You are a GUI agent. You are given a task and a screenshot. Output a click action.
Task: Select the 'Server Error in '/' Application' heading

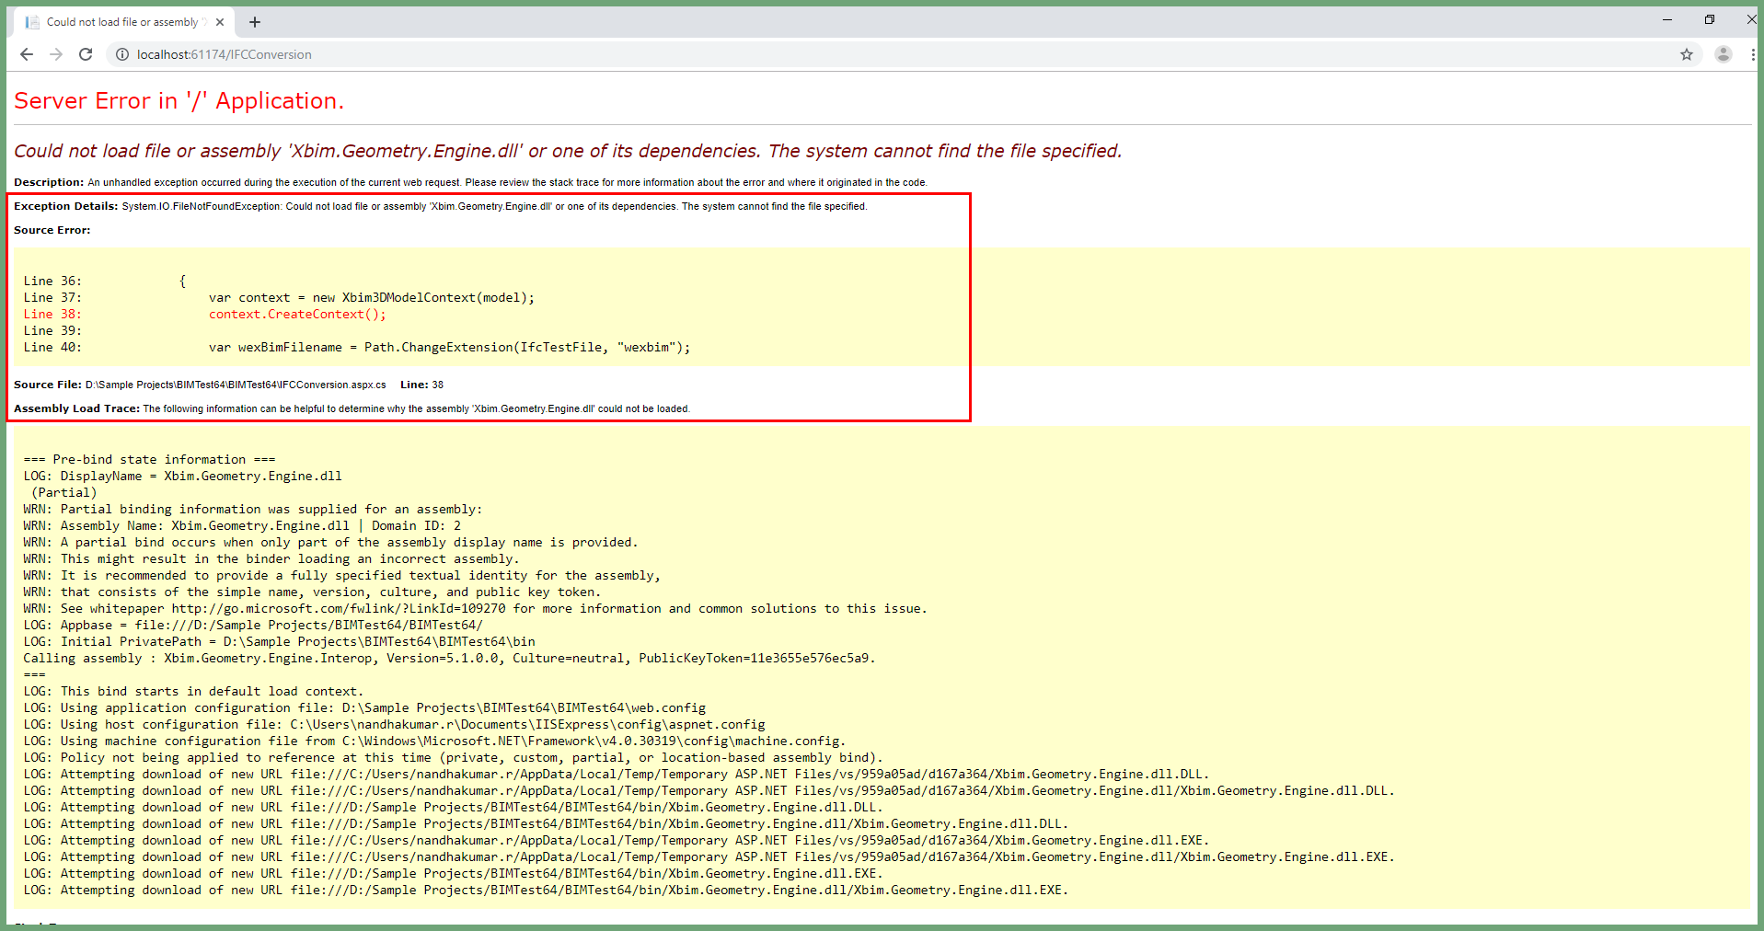179,100
